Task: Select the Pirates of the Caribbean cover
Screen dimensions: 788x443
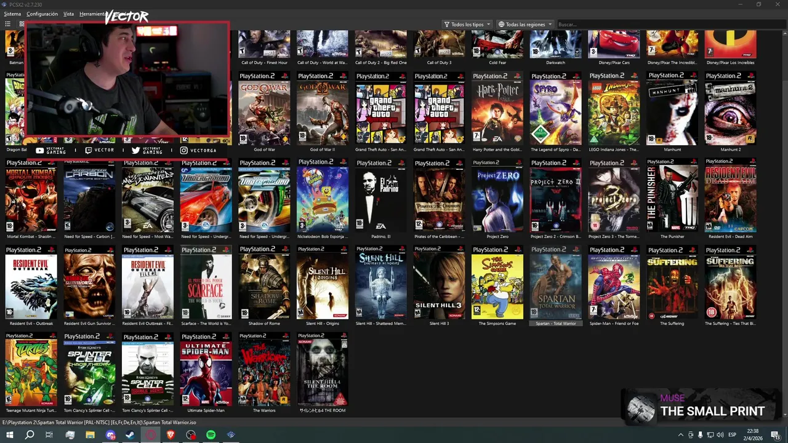Action: click(x=439, y=196)
